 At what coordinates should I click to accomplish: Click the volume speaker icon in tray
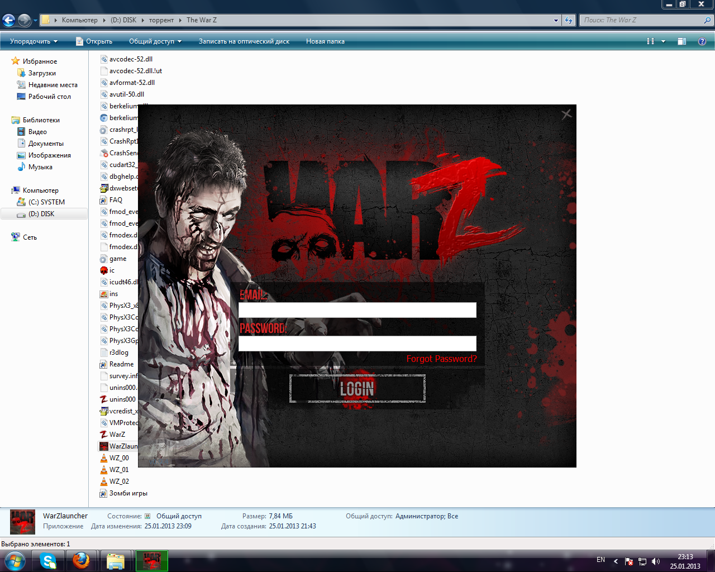point(656,561)
